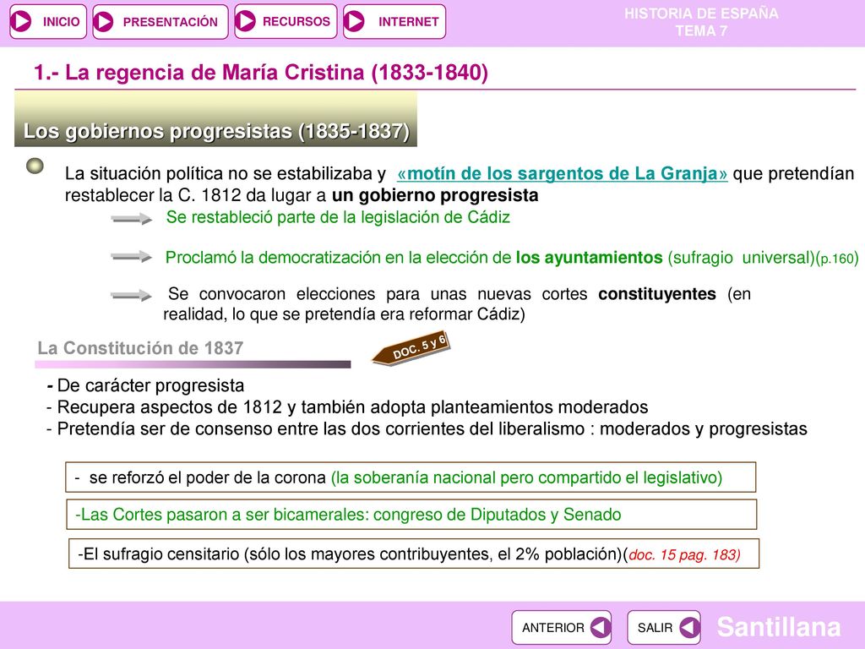This screenshot has width=865, height=649.
Task: Click the subheading 'La Constitución de 1837'
Action: tap(140, 347)
